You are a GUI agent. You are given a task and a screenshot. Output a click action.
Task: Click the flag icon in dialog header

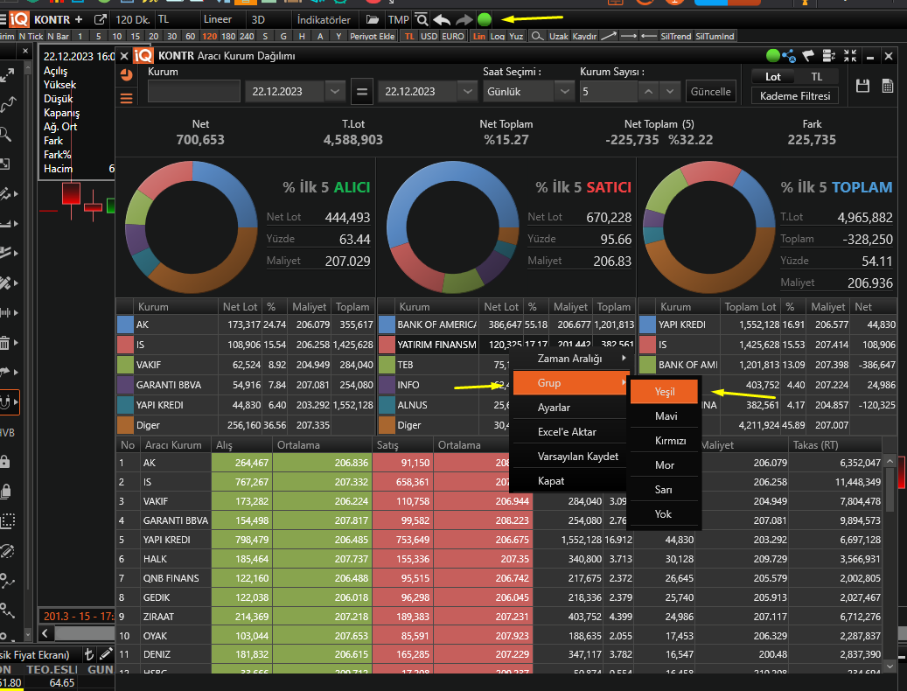pyautogui.click(x=809, y=56)
